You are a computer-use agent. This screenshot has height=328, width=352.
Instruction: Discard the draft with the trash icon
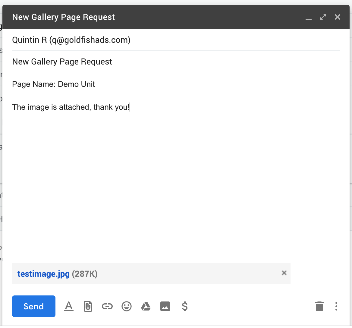coord(319,306)
